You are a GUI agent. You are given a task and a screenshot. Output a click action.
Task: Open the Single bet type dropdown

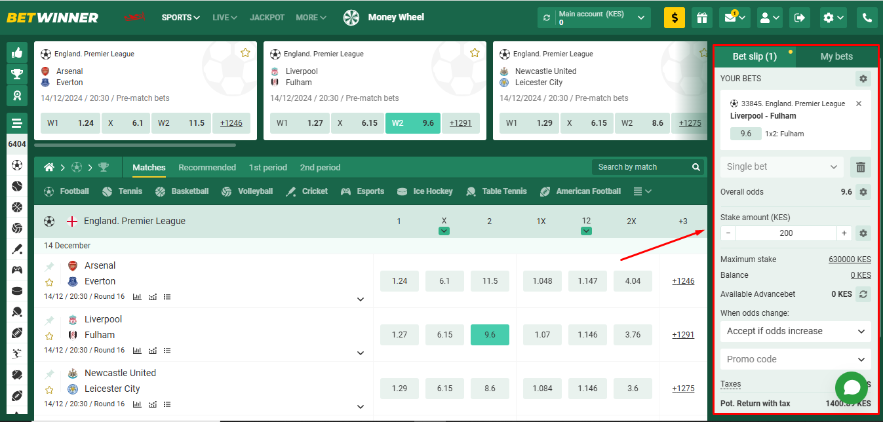781,167
